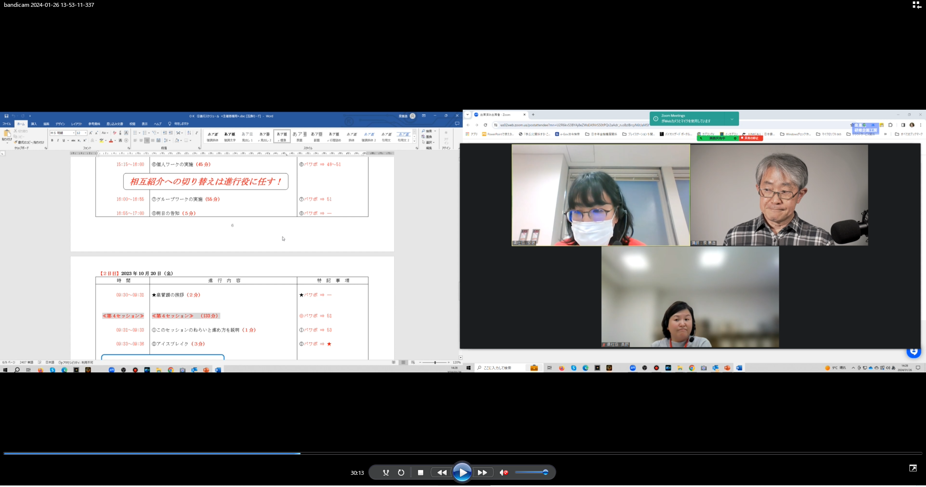
Task: Expand the Word styles gallery more arrow
Action: 415,141
